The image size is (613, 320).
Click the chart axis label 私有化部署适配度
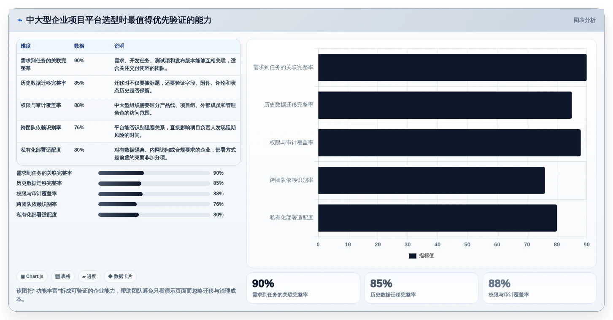(292, 218)
